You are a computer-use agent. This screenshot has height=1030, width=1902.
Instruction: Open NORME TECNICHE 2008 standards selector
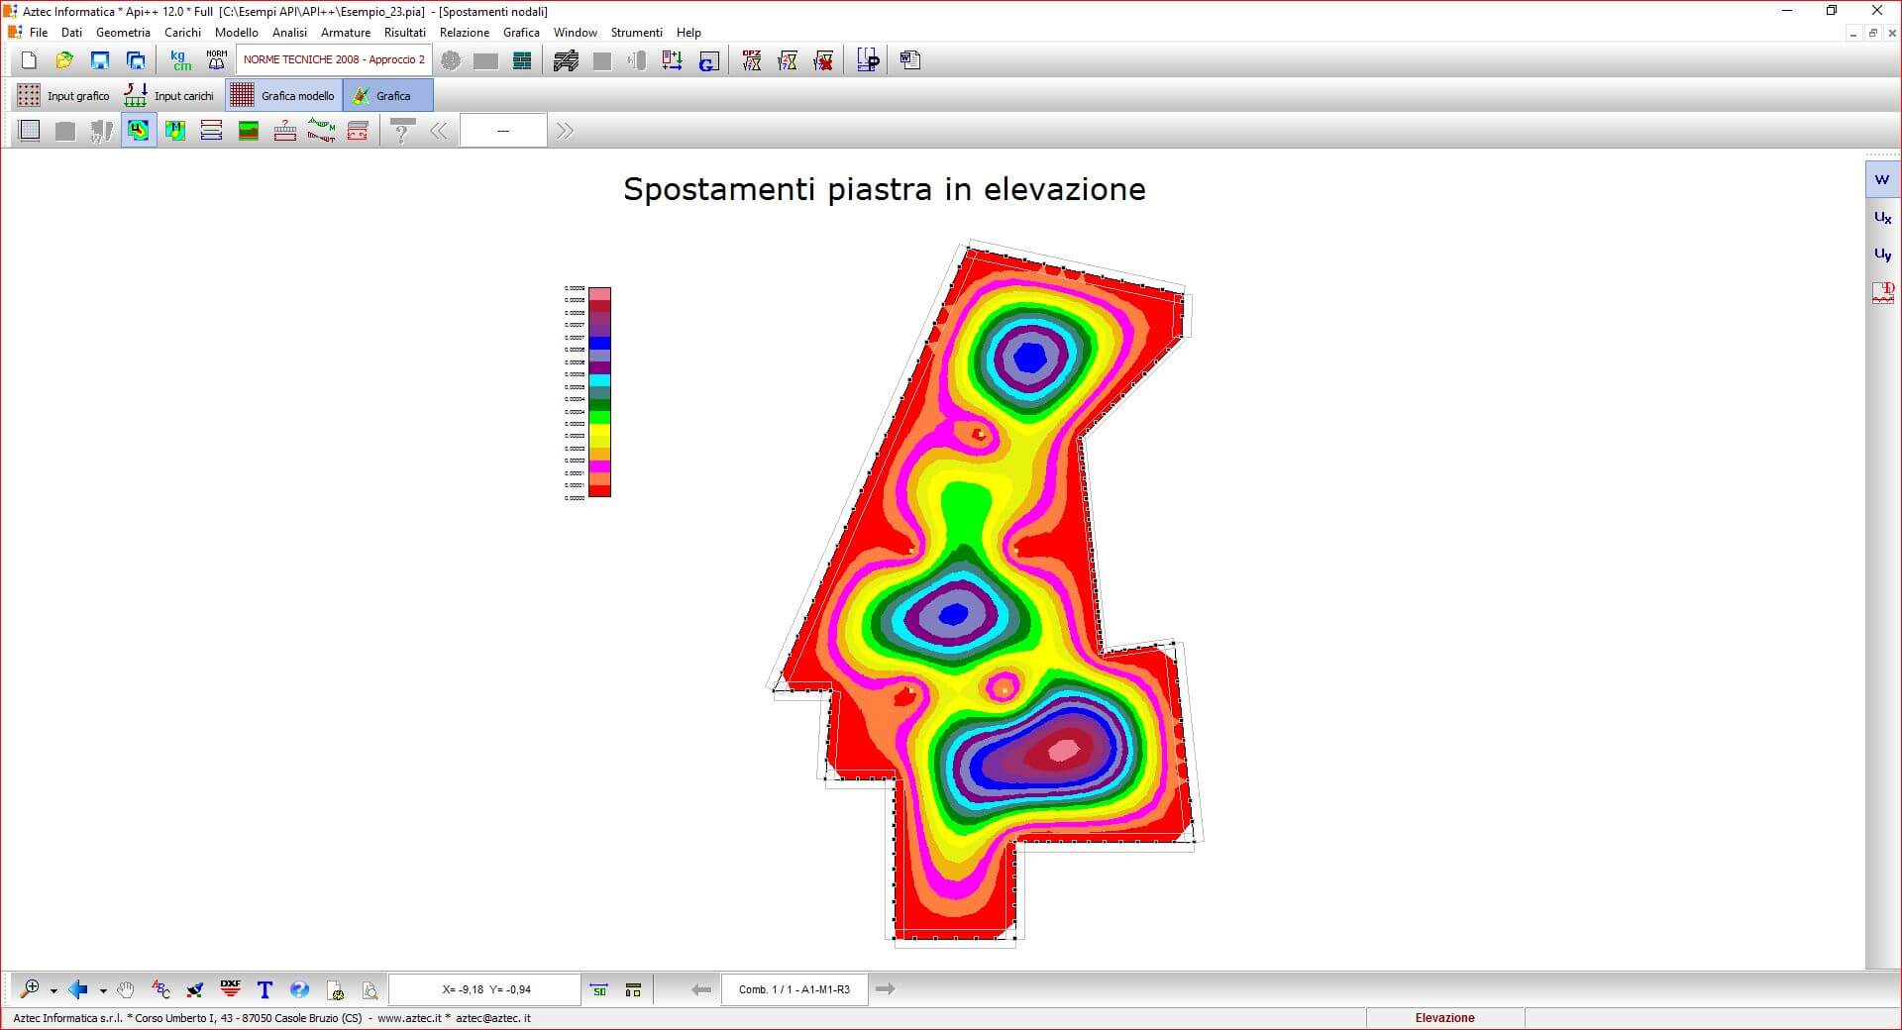pyautogui.click(x=334, y=60)
